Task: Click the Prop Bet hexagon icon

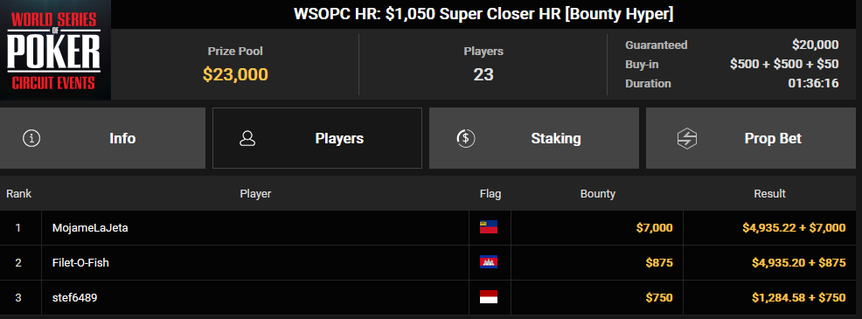Action: [686, 138]
